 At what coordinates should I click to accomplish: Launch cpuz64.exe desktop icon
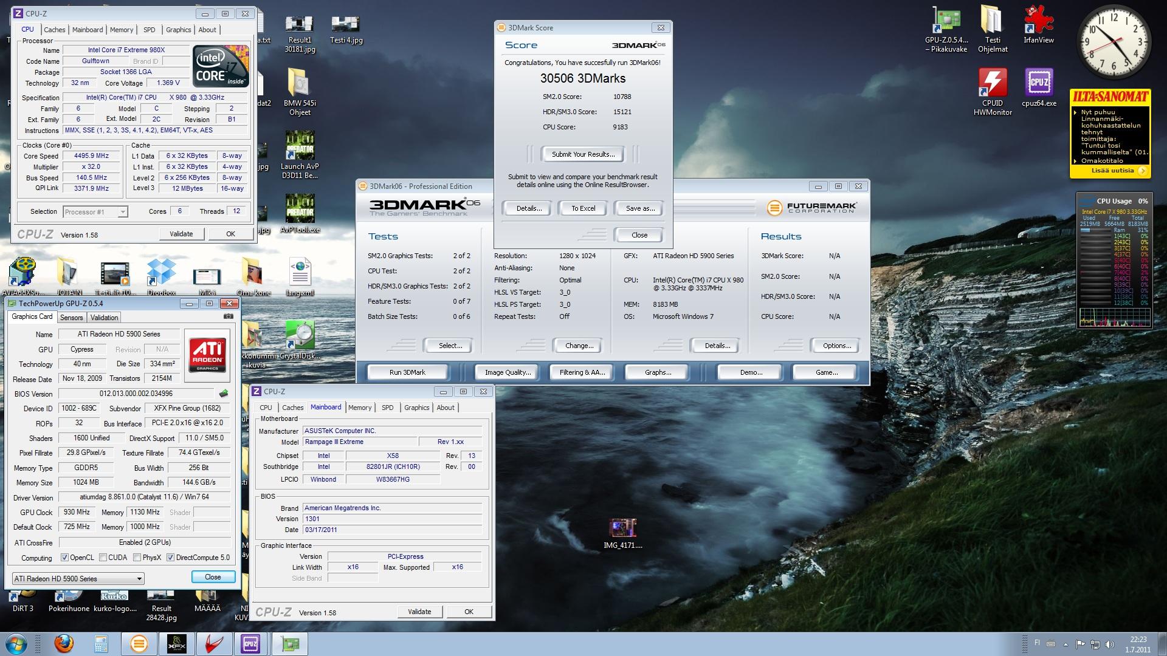(x=1039, y=88)
